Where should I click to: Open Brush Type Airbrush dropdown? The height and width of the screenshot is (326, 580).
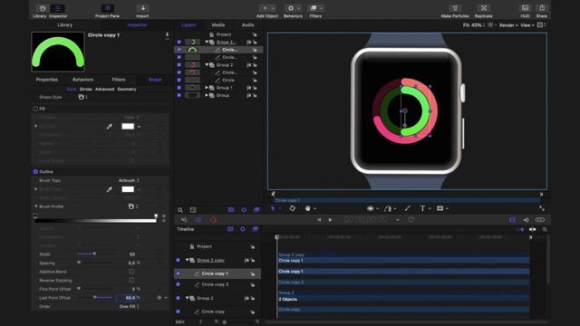[129, 180]
